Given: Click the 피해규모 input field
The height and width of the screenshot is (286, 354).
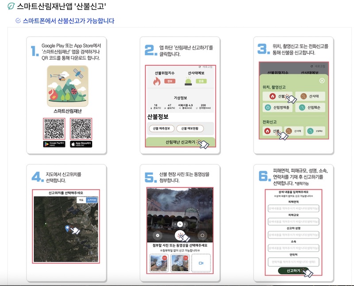Looking at the screenshot, I should tap(293, 222).
